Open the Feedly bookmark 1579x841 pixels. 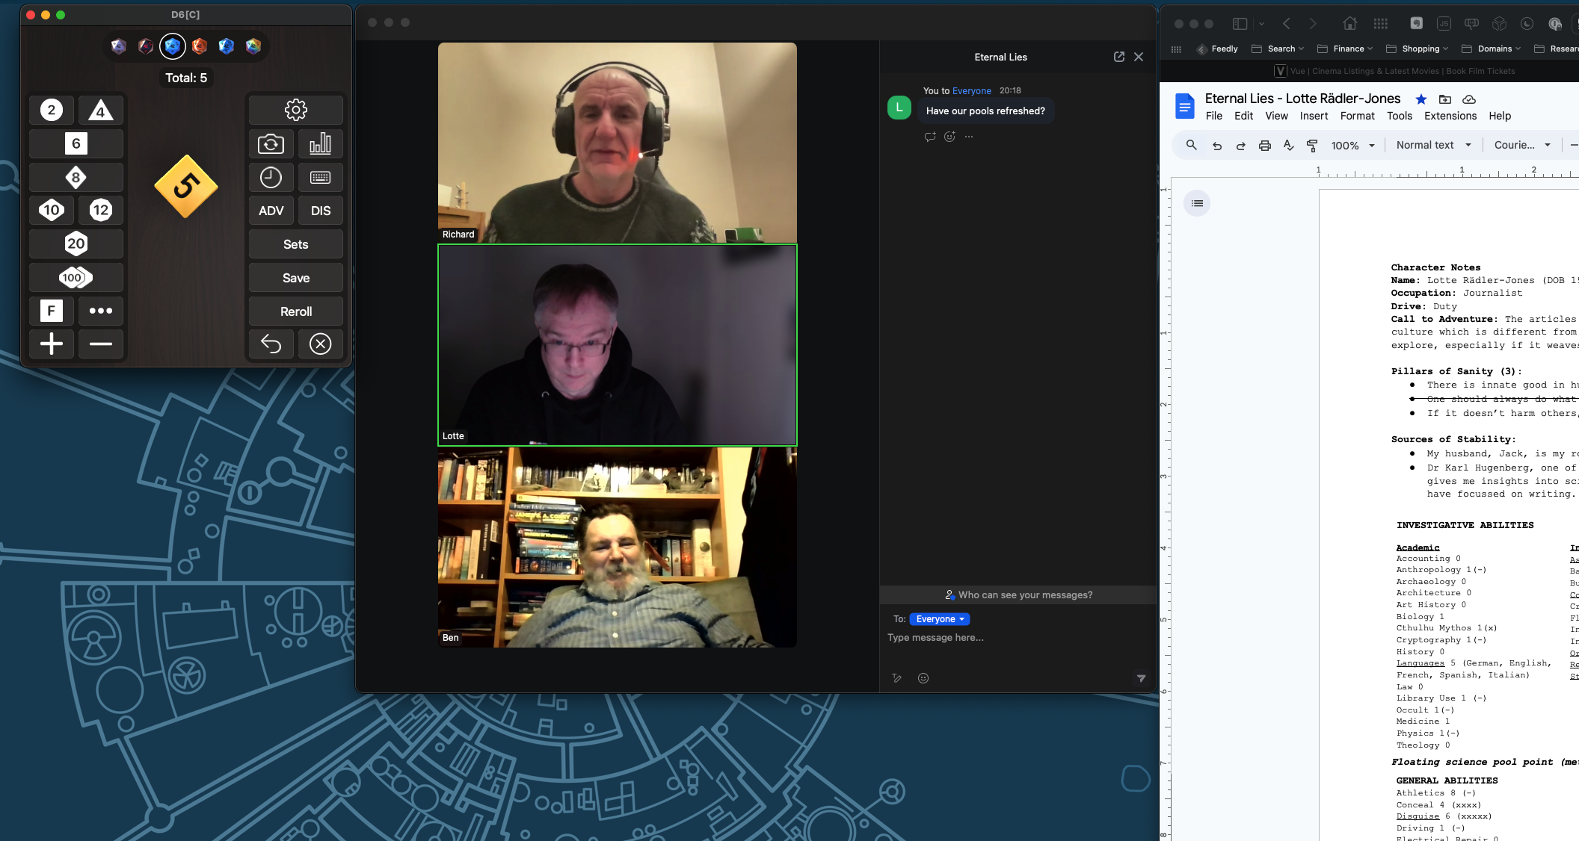pyautogui.click(x=1217, y=49)
